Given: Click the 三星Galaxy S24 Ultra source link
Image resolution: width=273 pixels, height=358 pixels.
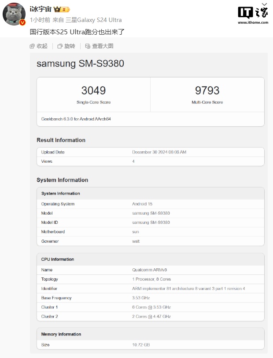Looking at the screenshot, I should 93,20.
